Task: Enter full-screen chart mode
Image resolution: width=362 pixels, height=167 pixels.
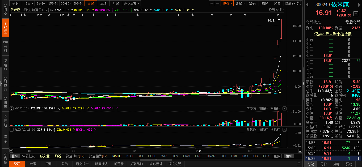Action: click(299, 3)
